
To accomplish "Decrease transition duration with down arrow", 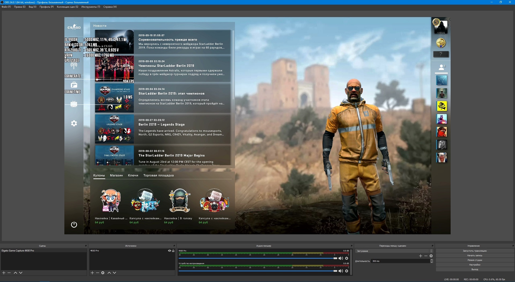I will point(432,262).
